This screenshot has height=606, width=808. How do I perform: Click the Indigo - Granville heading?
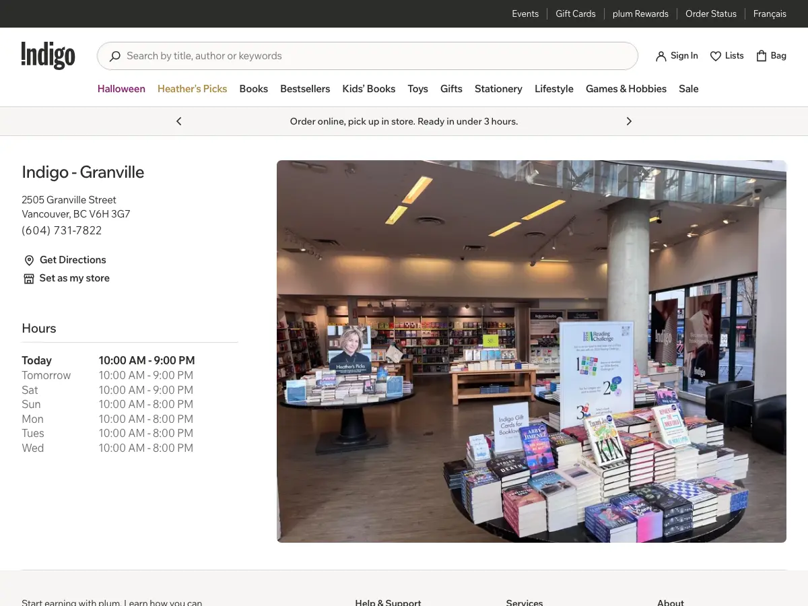pos(83,172)
